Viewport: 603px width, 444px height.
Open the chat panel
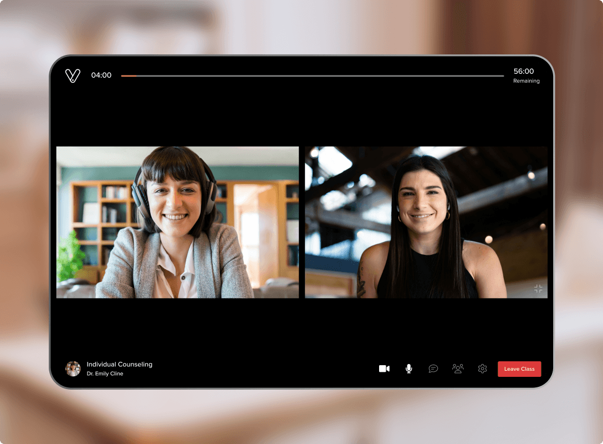click(x=433, y=369)
